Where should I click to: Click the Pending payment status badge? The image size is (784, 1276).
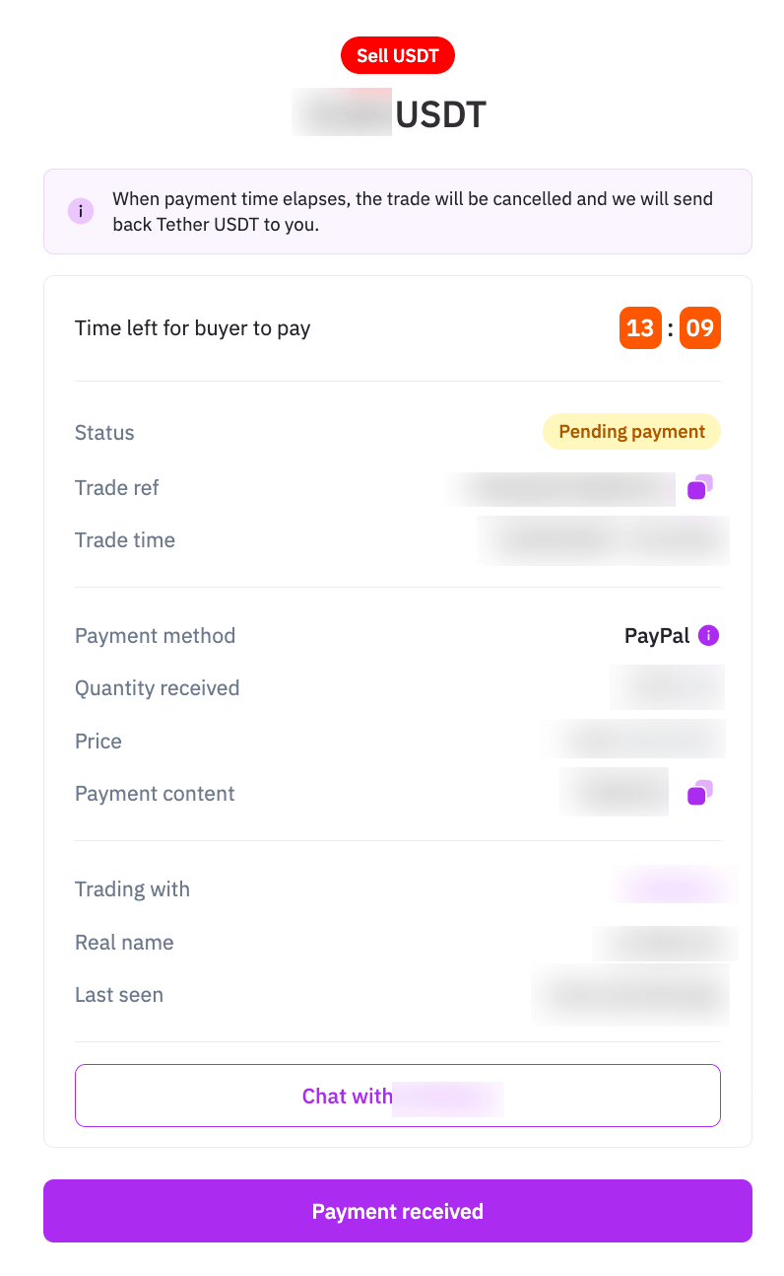click(x=631, y=432)
